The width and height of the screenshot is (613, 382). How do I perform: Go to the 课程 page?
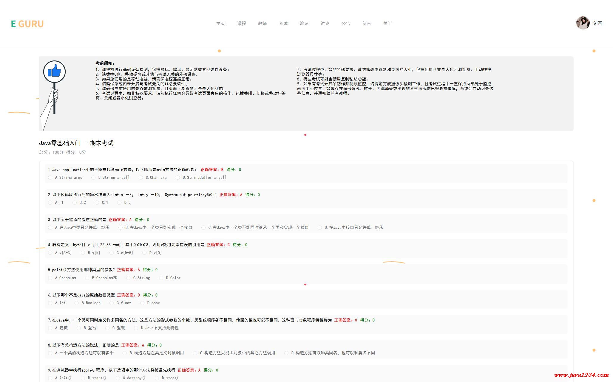pyautogui.click(x=241, y=24)
